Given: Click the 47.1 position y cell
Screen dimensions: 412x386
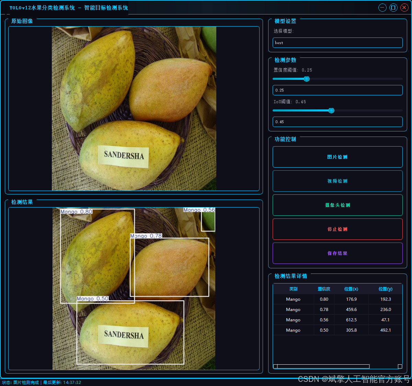Looking at the screenshot, I should pos(385,320).
